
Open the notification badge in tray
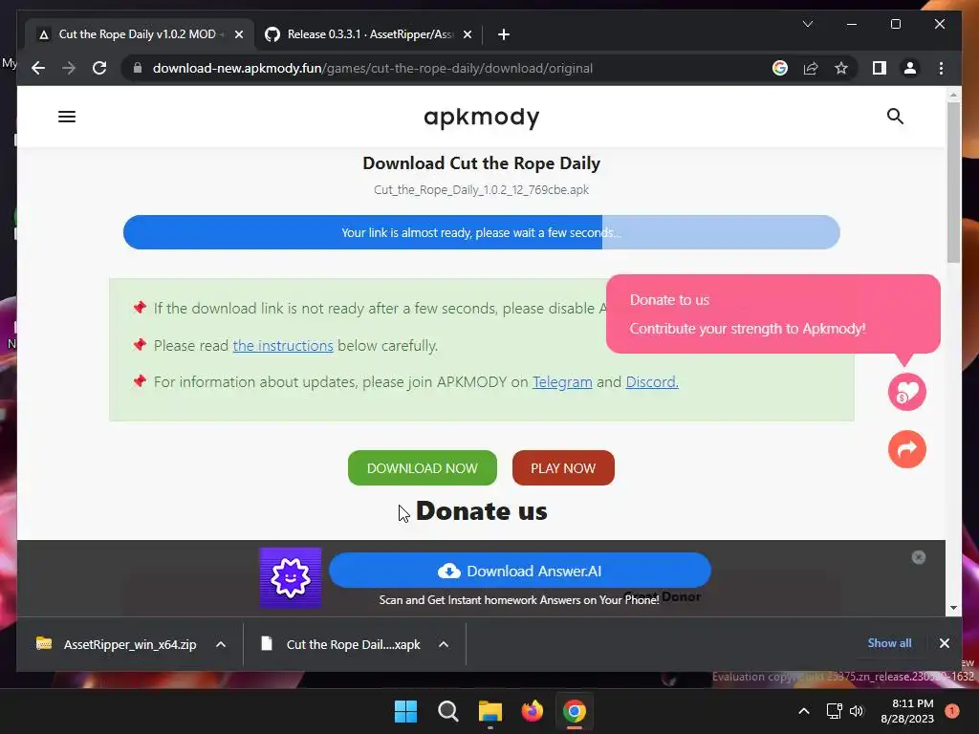coord(951,711)
